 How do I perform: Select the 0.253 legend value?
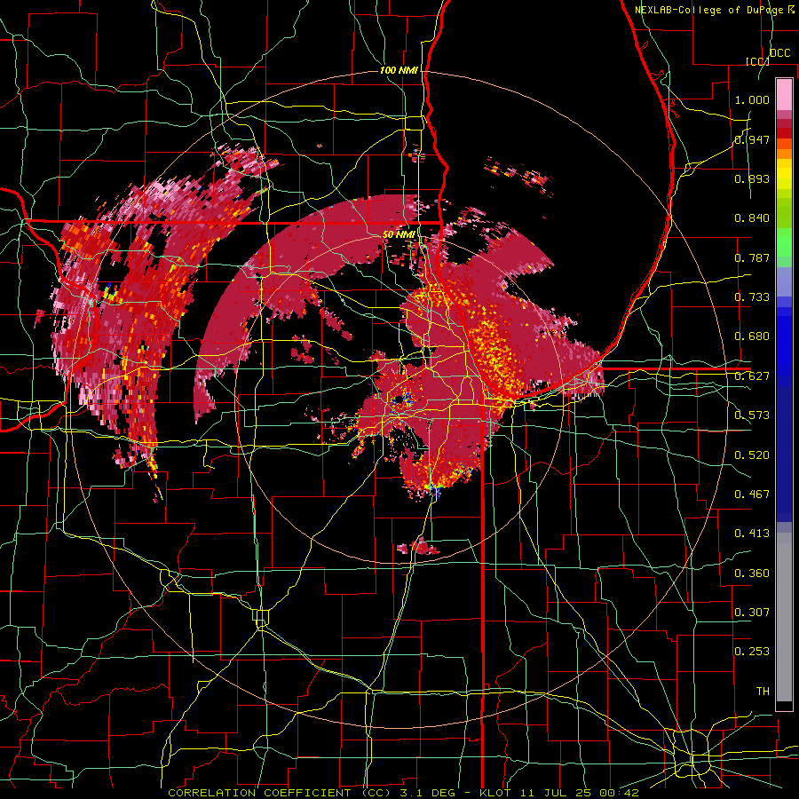(x=752, y=652)
